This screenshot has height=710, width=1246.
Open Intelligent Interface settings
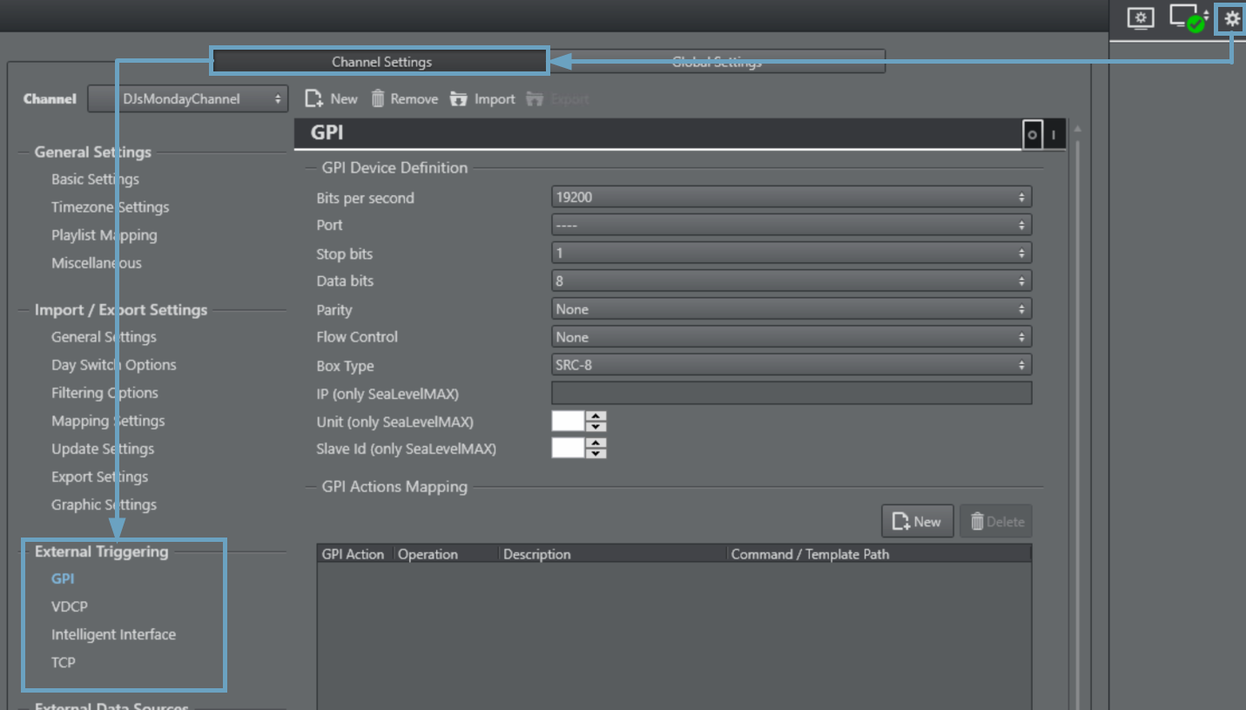(x=113, y=634)
